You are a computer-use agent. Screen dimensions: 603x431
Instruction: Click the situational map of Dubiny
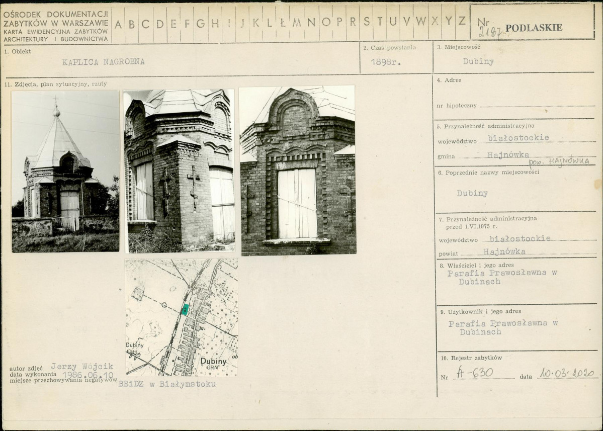(182, 317)
